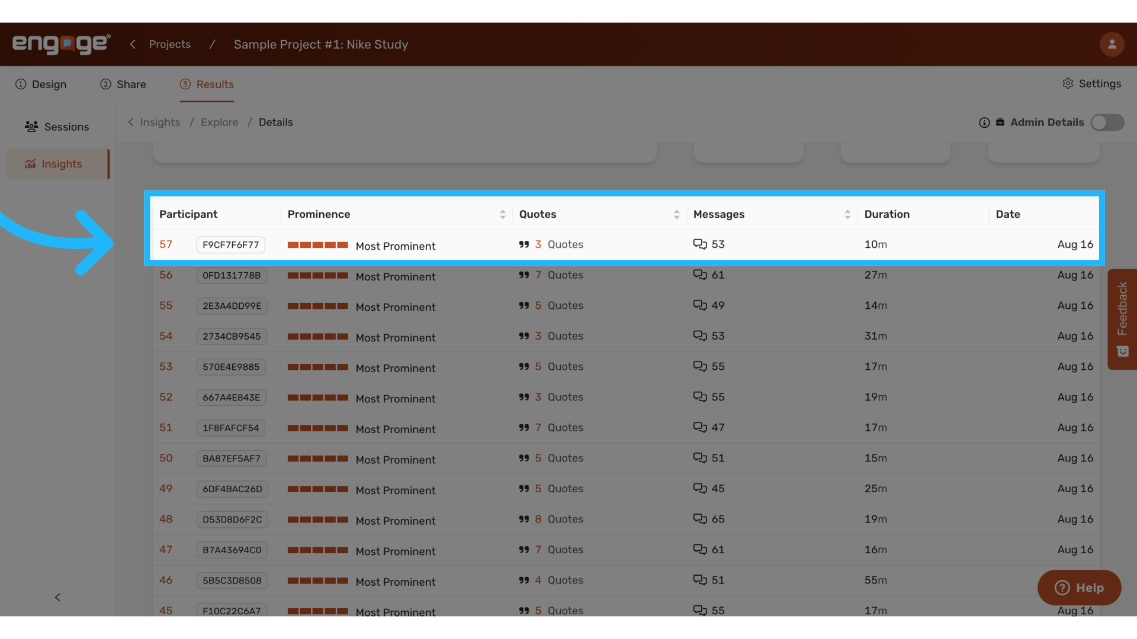This screenshot has height=639, width=1137.
Task: Open Settings in the top right
Action: pos(1091,83)
